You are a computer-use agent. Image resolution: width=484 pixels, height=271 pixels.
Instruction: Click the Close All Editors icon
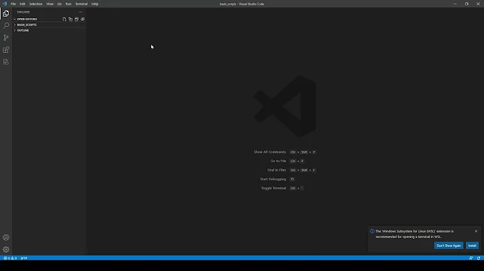pos(83,19)
